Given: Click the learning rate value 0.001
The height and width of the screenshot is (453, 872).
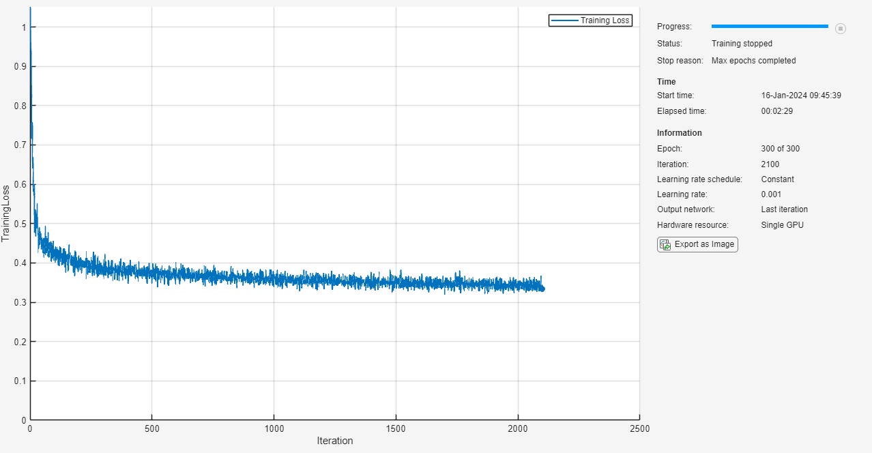Looking at the screenshot, I should pyautogui.click(x=770, y=194).
